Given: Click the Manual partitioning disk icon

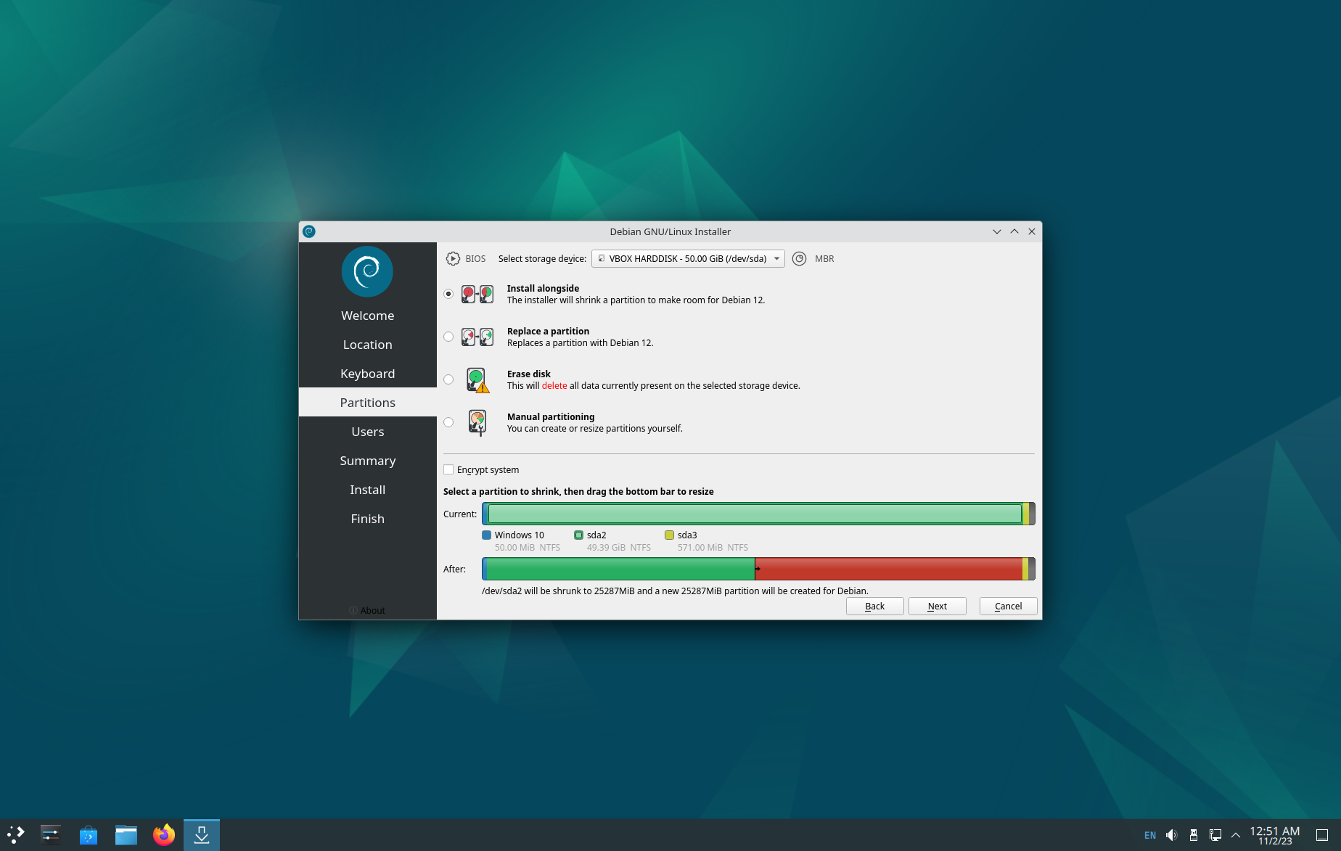Looking at the screenshot, I should click(477, 422).
